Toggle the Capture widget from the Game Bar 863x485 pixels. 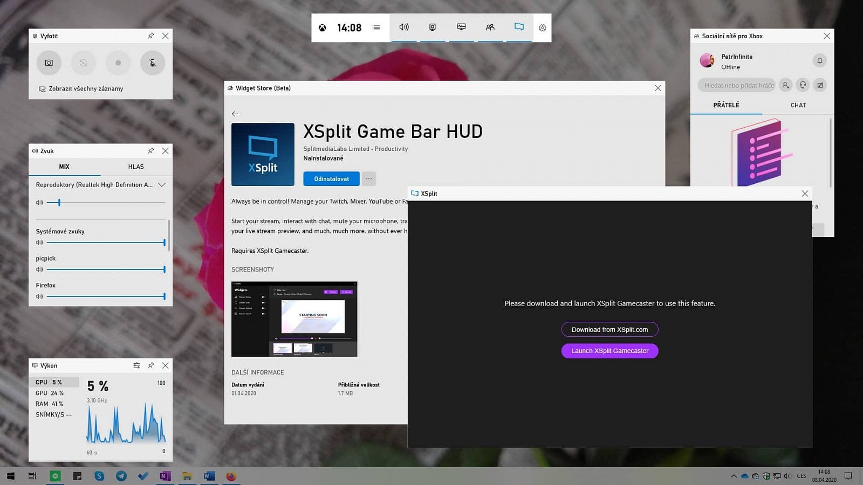(x=433, y=27)
